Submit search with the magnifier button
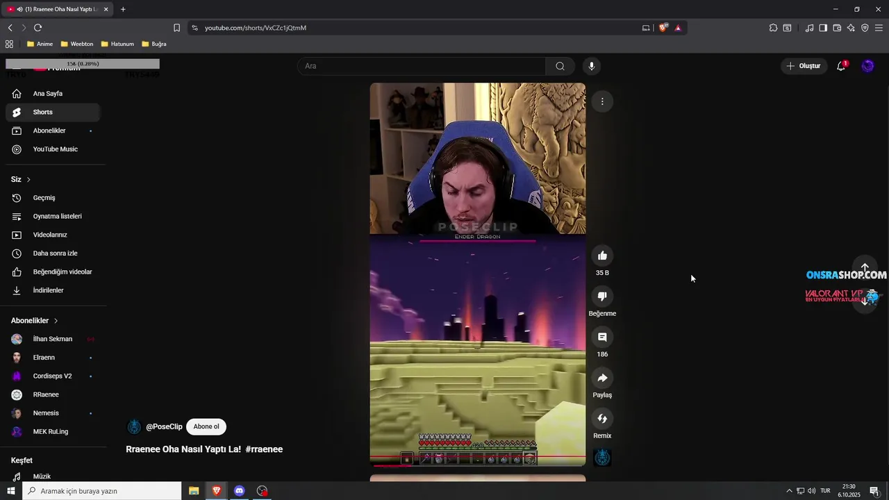This screenshot has height=500, width=889. (560, 66)
